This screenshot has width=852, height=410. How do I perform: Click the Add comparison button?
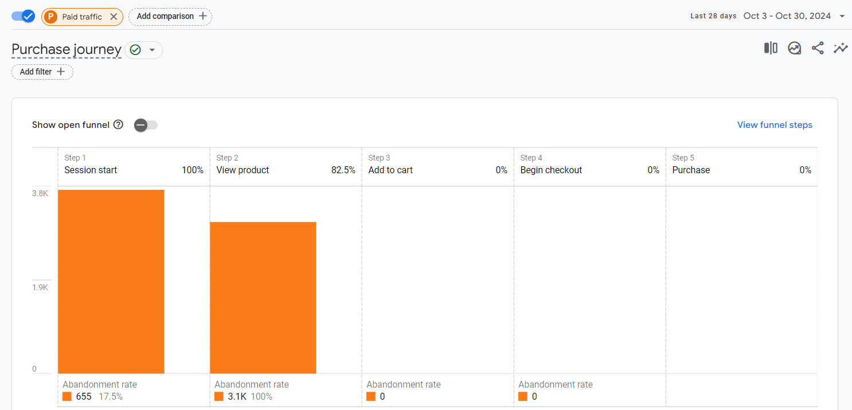(x=170, y=17)
